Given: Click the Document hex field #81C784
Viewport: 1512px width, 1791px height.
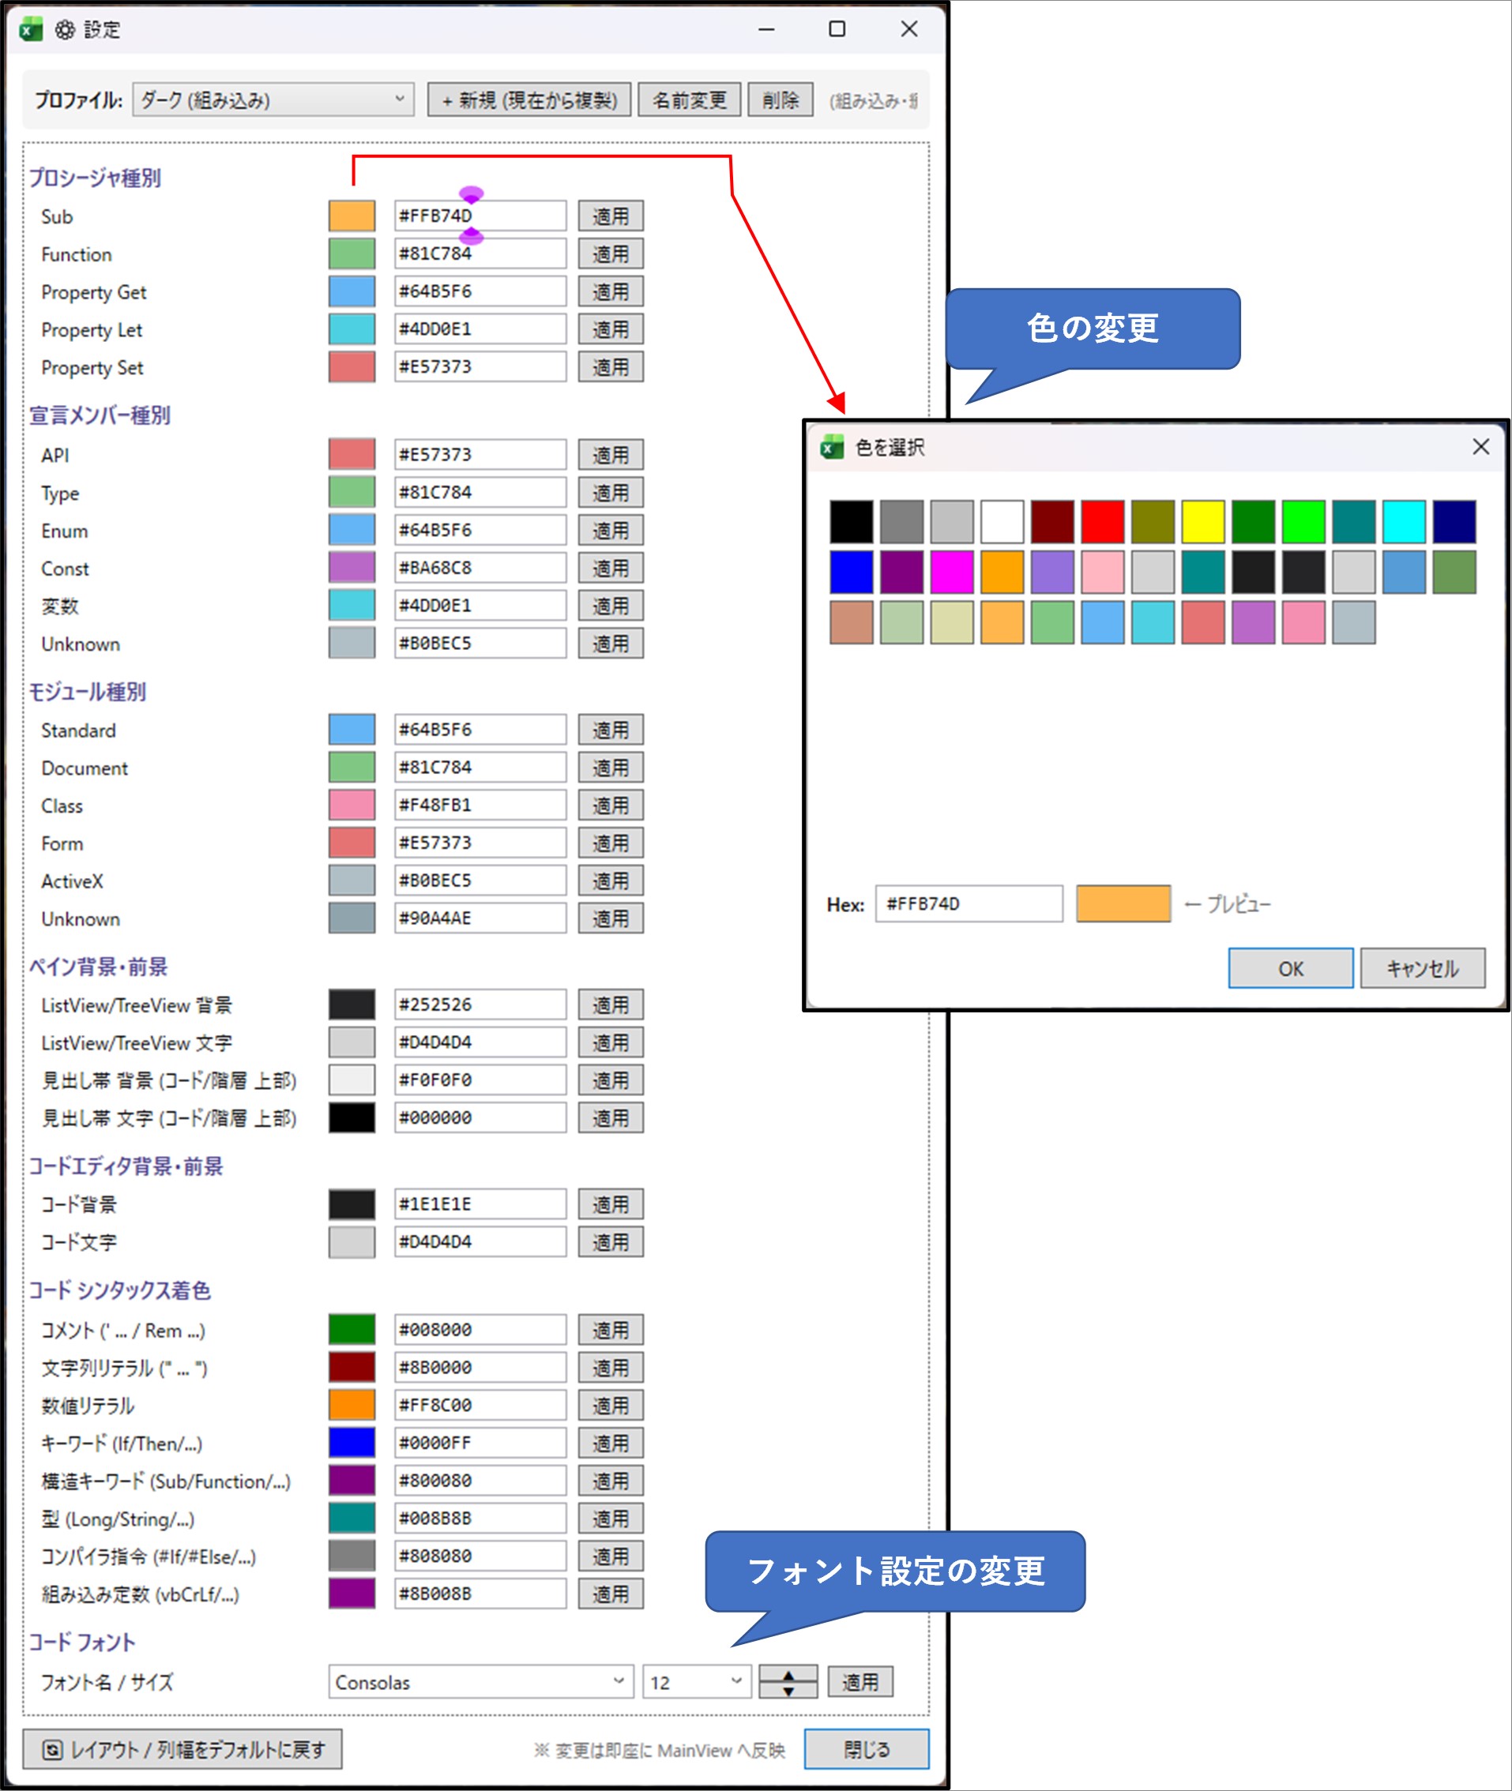Looking at the screenshot, I should (480, 767).
